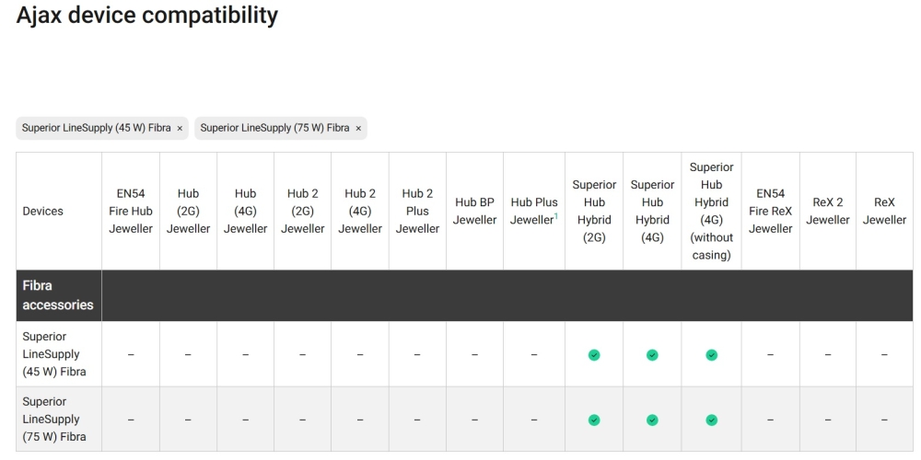The width and height of the screenshot is (921, 460).
Task: Click checkmark for 45 W under Hybrid (4G) without casing
Action: pyautogui.click(x=711, y=354)
